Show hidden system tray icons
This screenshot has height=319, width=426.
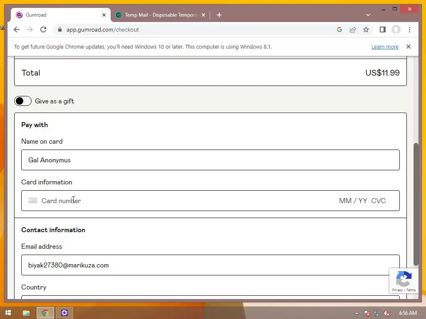pos(357,313)
